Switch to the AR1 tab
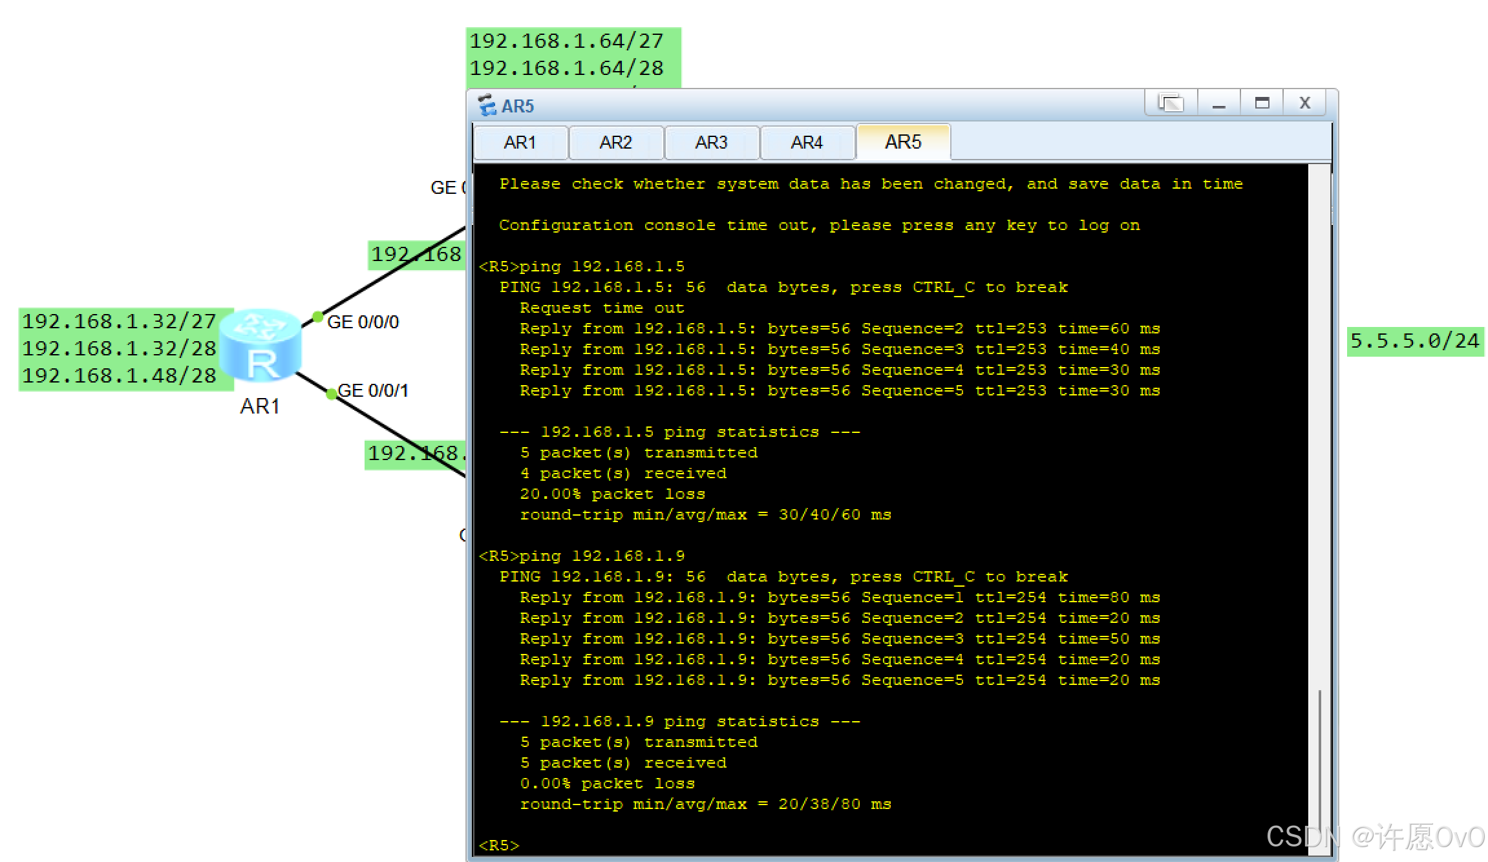Viewport: 1488px width, 862px height. pyautogui.click(x=520, y=142)
